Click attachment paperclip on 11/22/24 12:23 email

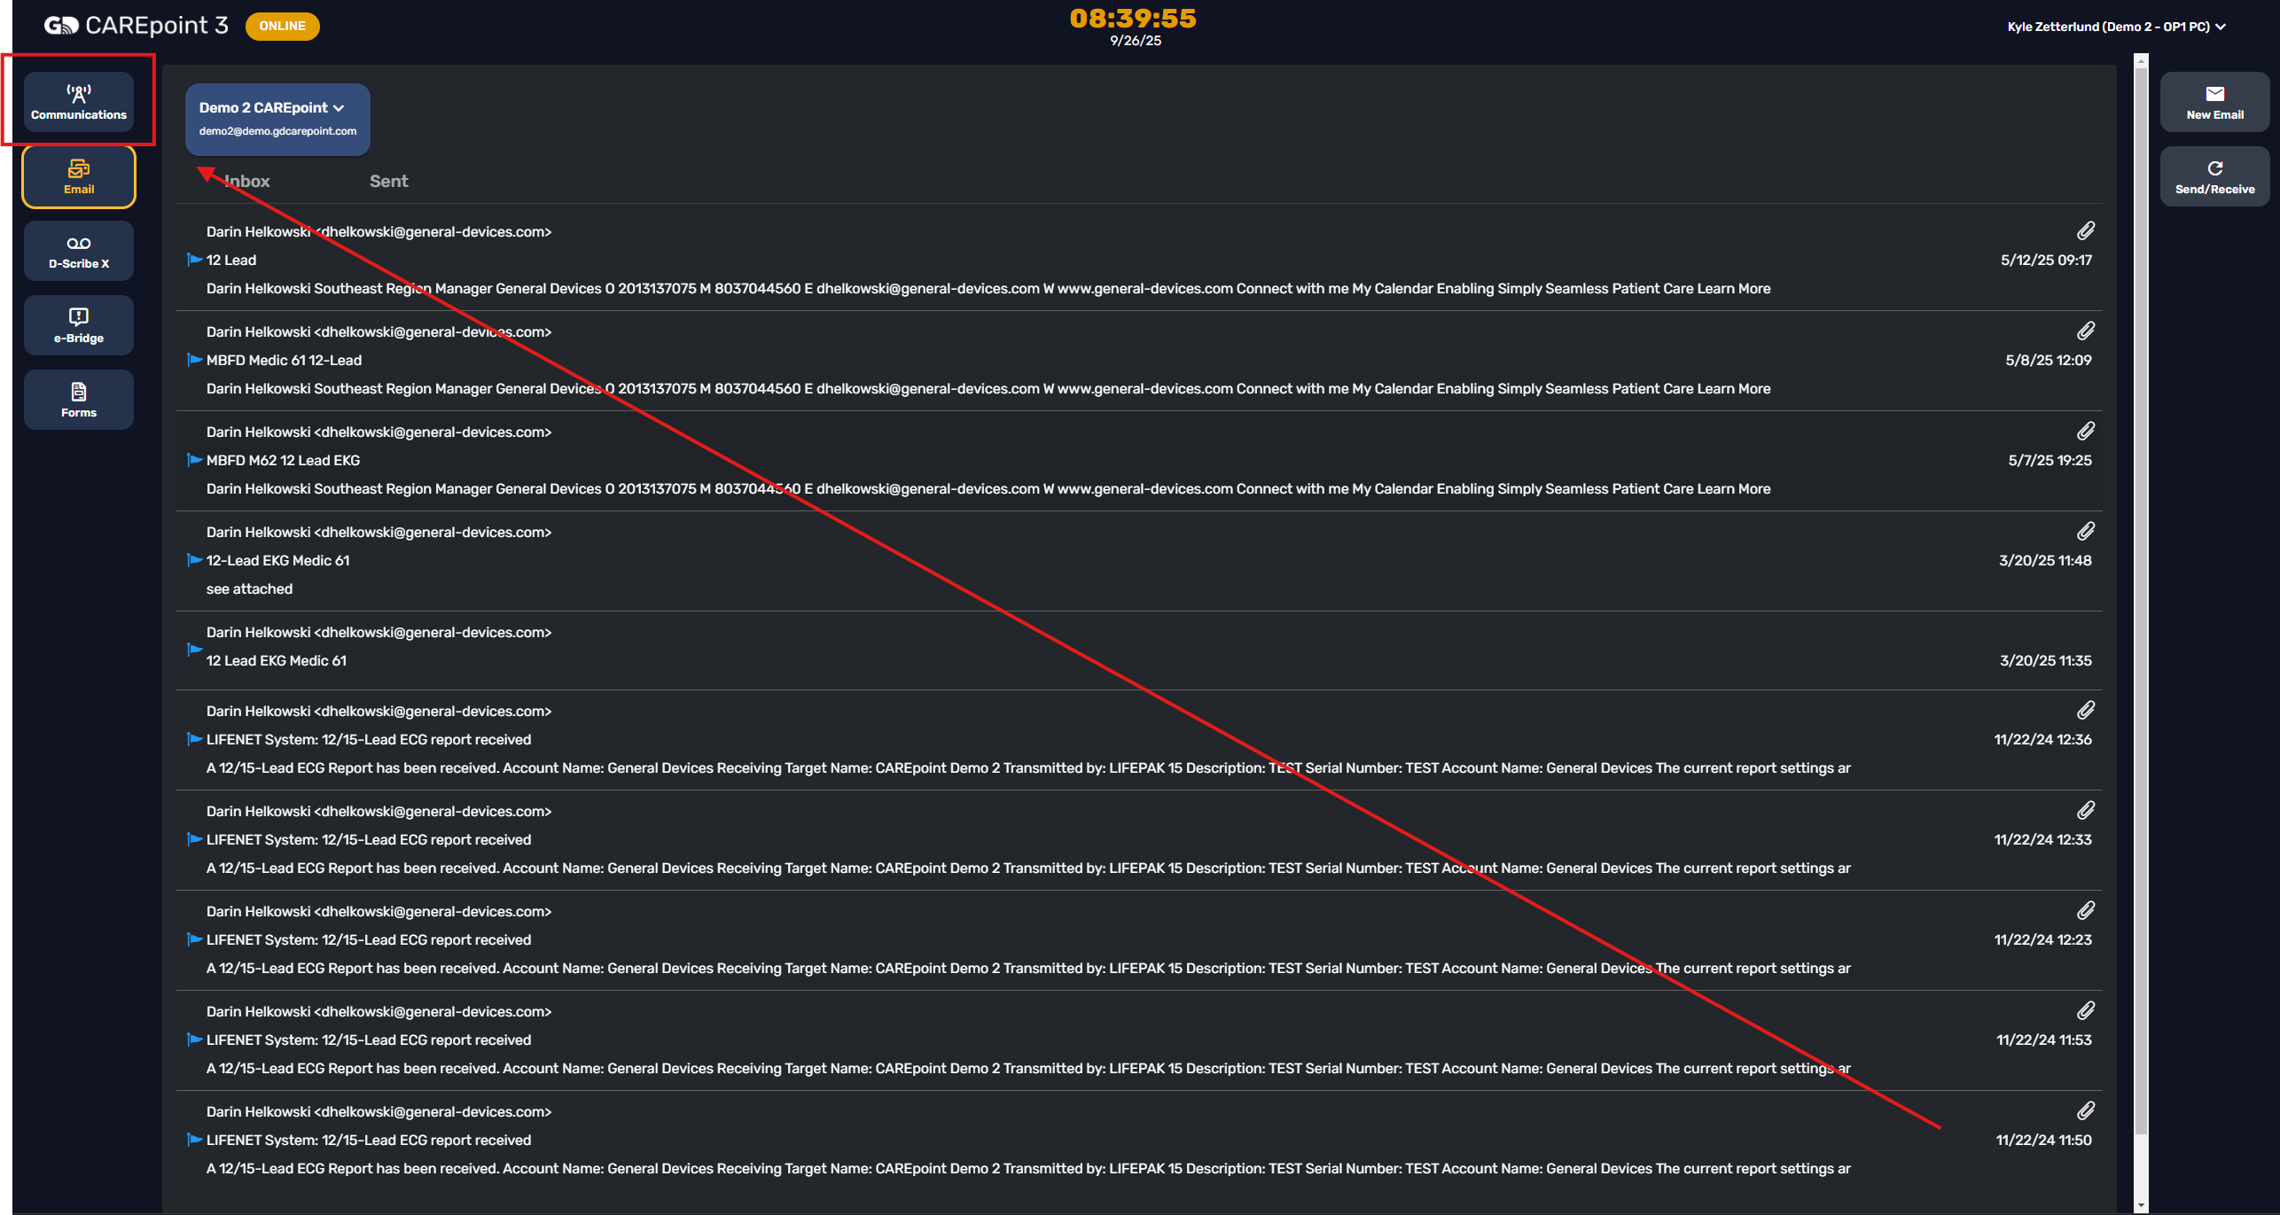pyautogui.click(x=2085, y=911)
